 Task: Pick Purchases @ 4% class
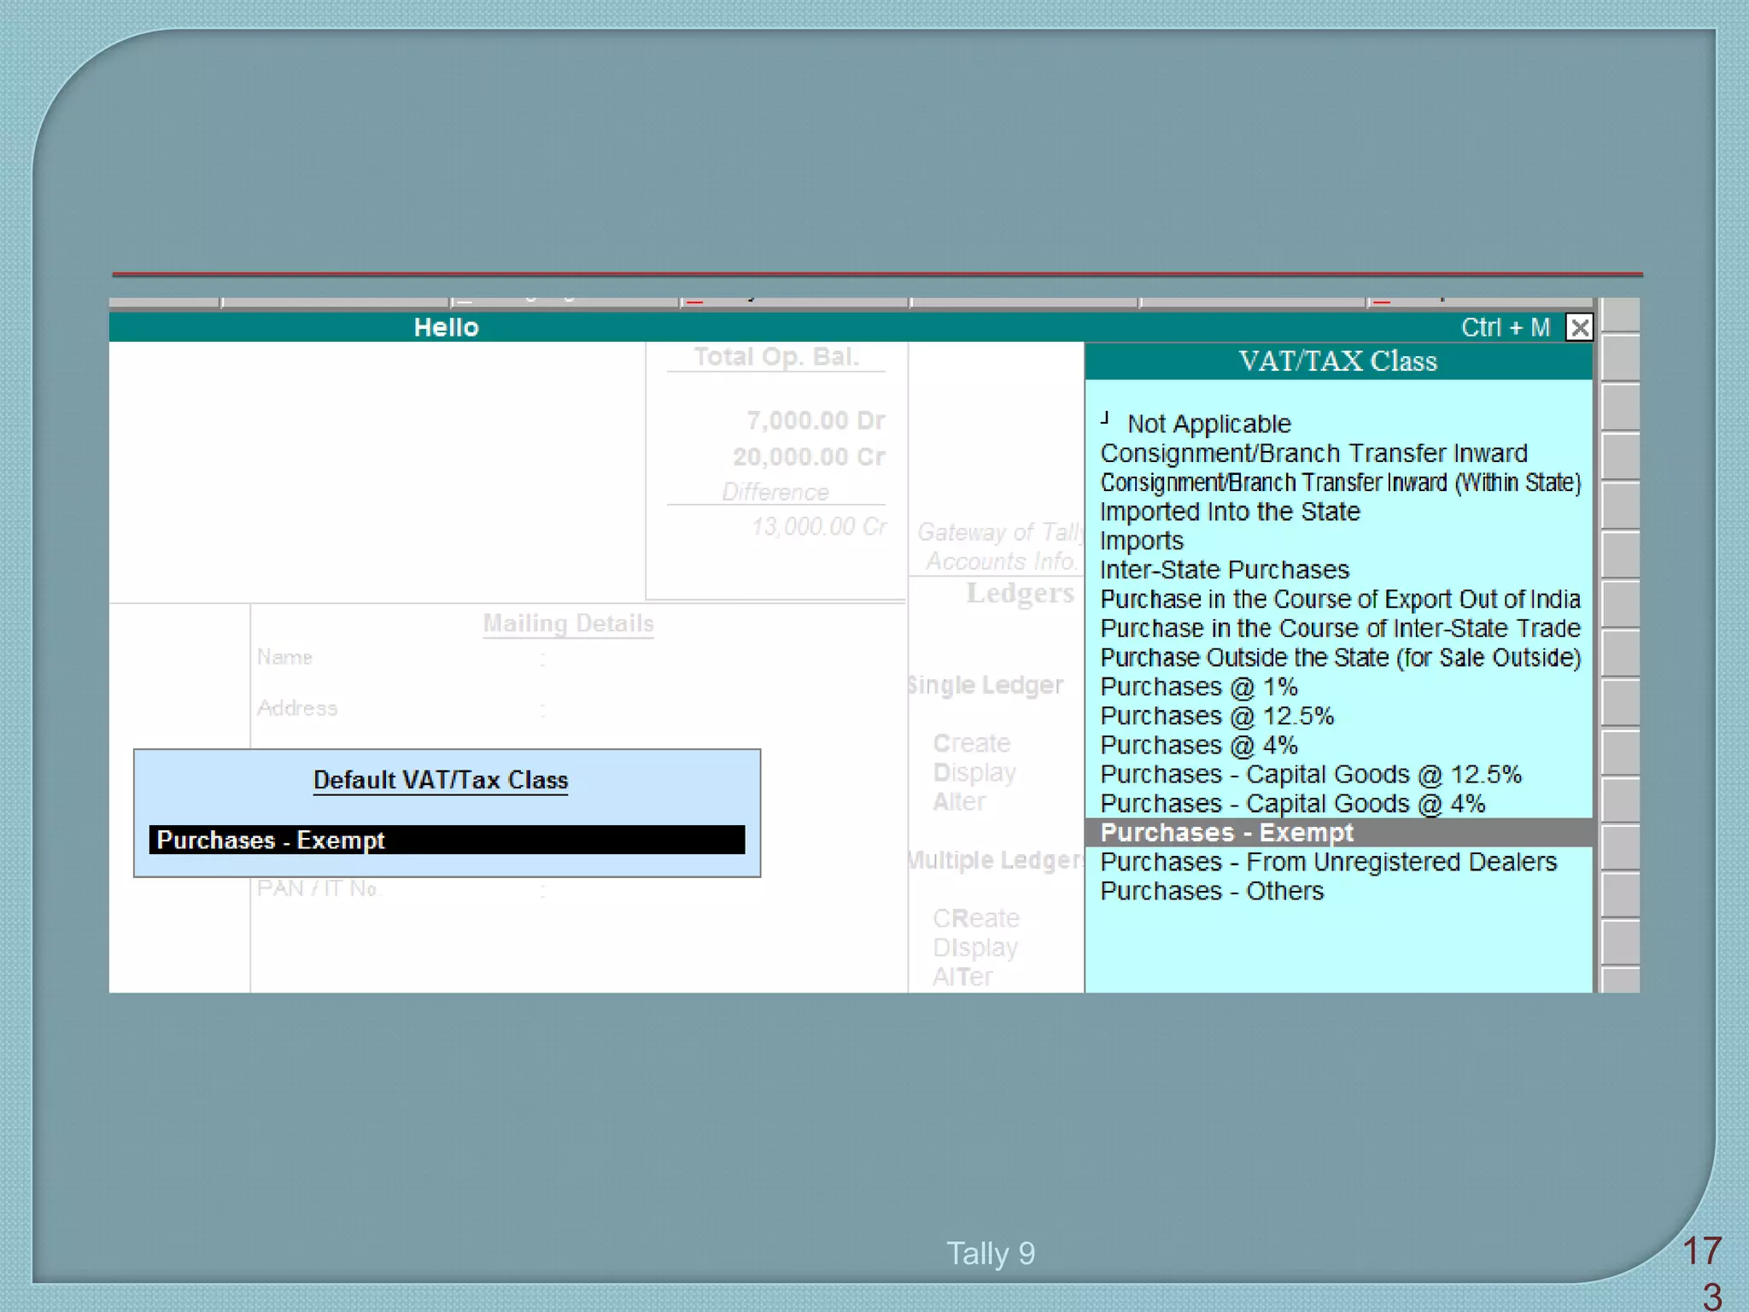(x=1198, y=745)
